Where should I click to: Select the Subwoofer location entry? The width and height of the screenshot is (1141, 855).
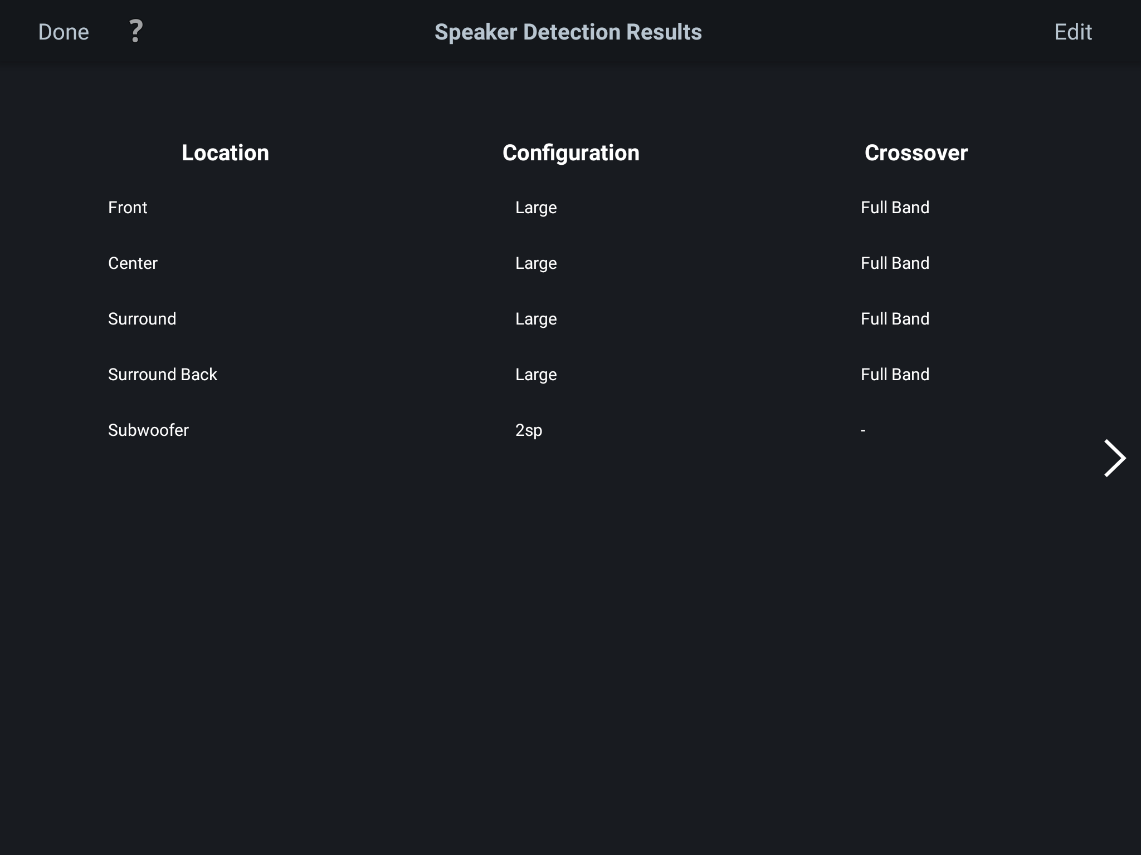pyautogui.click(x=148, y=430)
